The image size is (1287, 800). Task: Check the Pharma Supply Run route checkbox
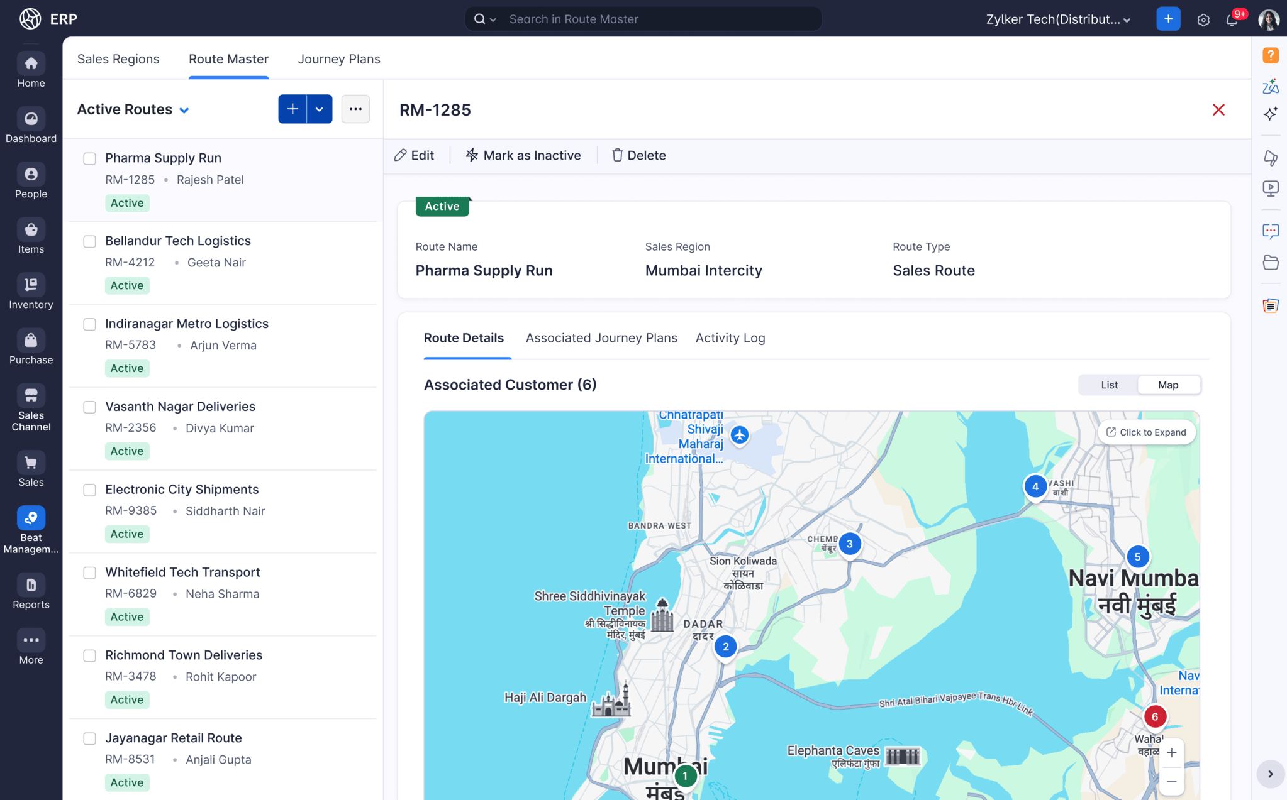89,158
